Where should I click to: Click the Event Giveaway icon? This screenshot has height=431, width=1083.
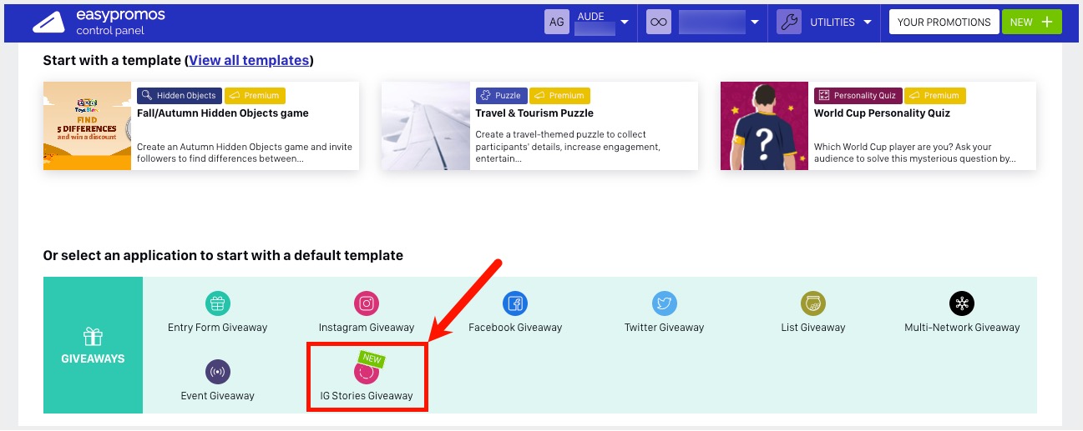coord(218,372)
